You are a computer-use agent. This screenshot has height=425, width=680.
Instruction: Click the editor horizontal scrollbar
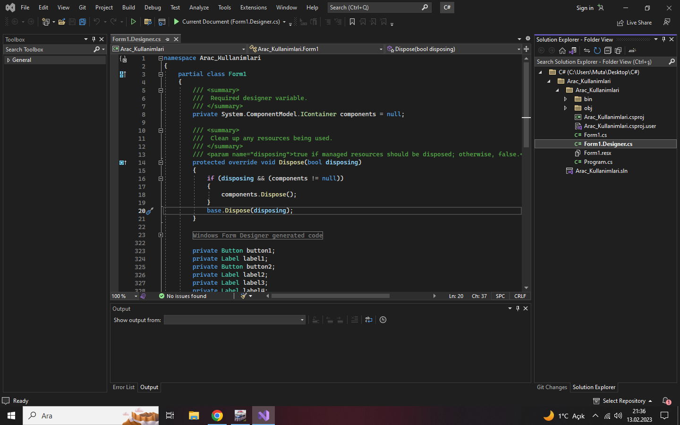point(331,296)
